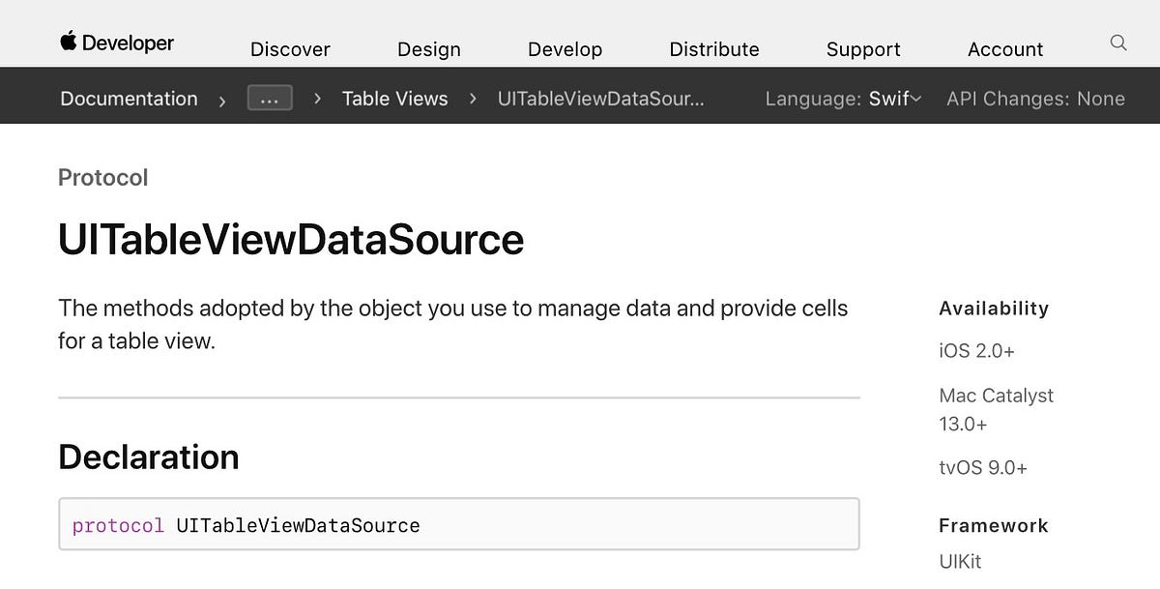This screenshot has width=1160, height=589.
Task: Go to Documentation breadcrumb link
Action: click(129, 99)
